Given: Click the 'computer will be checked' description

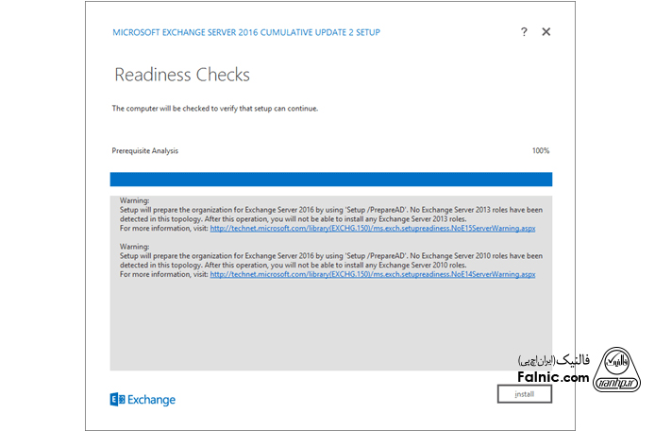Looking at the screenshot, I should coord(215,109).
